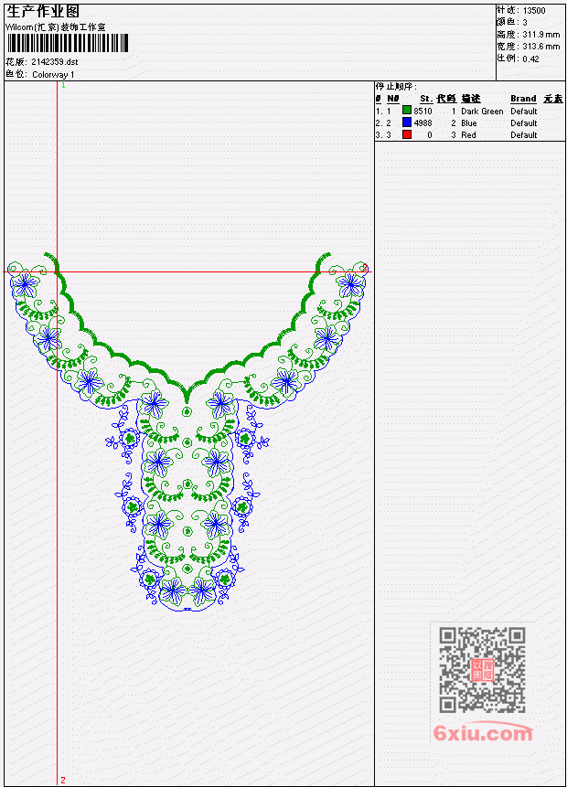
Task: Select the stitch value 8510
Action: tap(423, 111)
